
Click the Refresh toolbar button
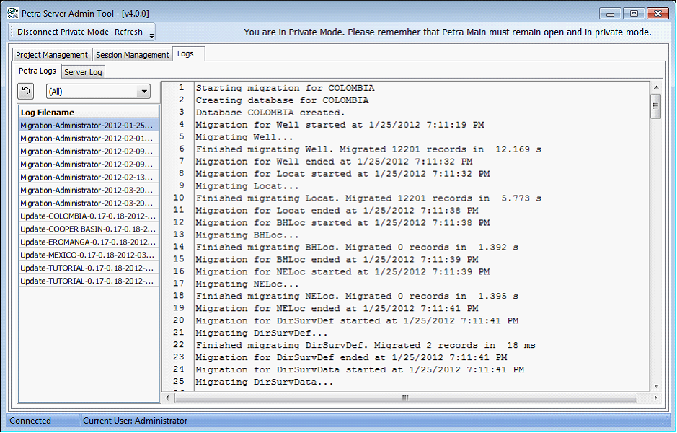pos(128,32)
